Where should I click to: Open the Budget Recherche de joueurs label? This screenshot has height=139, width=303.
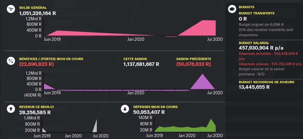click(267, 82)
